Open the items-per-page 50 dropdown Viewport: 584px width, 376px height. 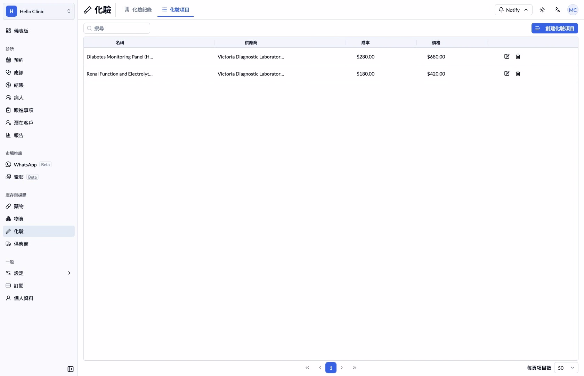[x=566, y=368]
